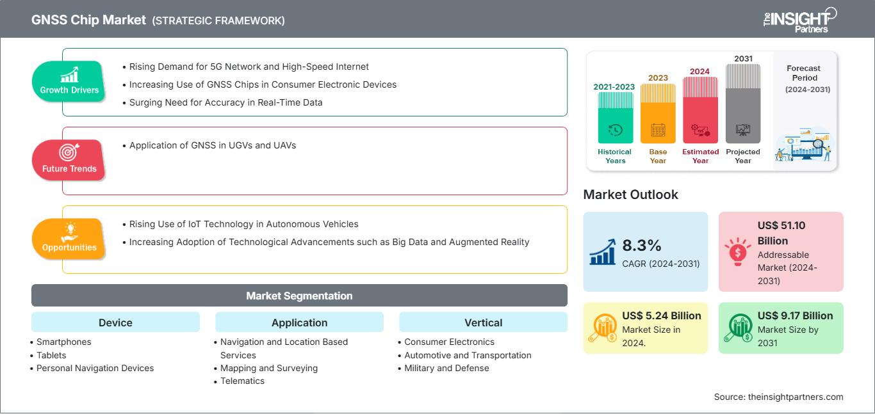
Task: Click the Market Size 2031 magnifier icon
Action: click(738, 328)
